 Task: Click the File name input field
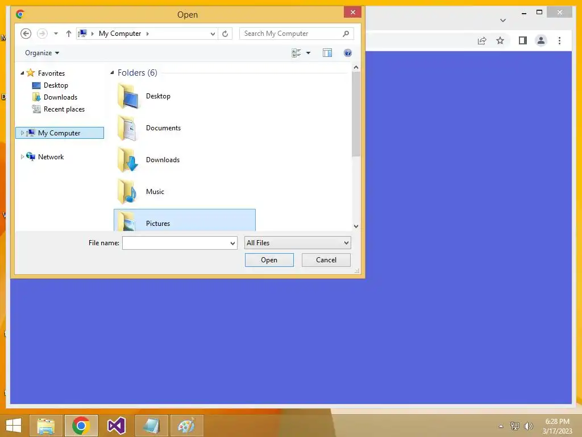point(175,242)
